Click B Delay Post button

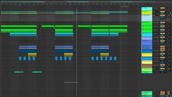coord(169,94)
